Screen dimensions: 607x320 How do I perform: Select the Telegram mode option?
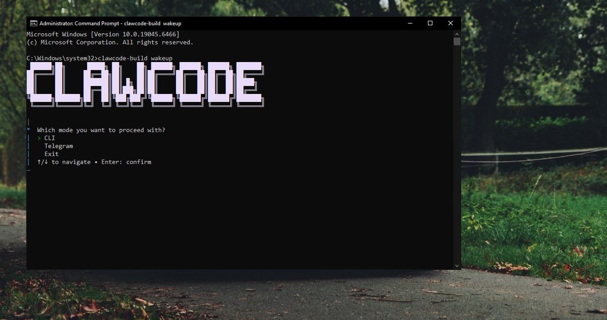coord(59,146)
